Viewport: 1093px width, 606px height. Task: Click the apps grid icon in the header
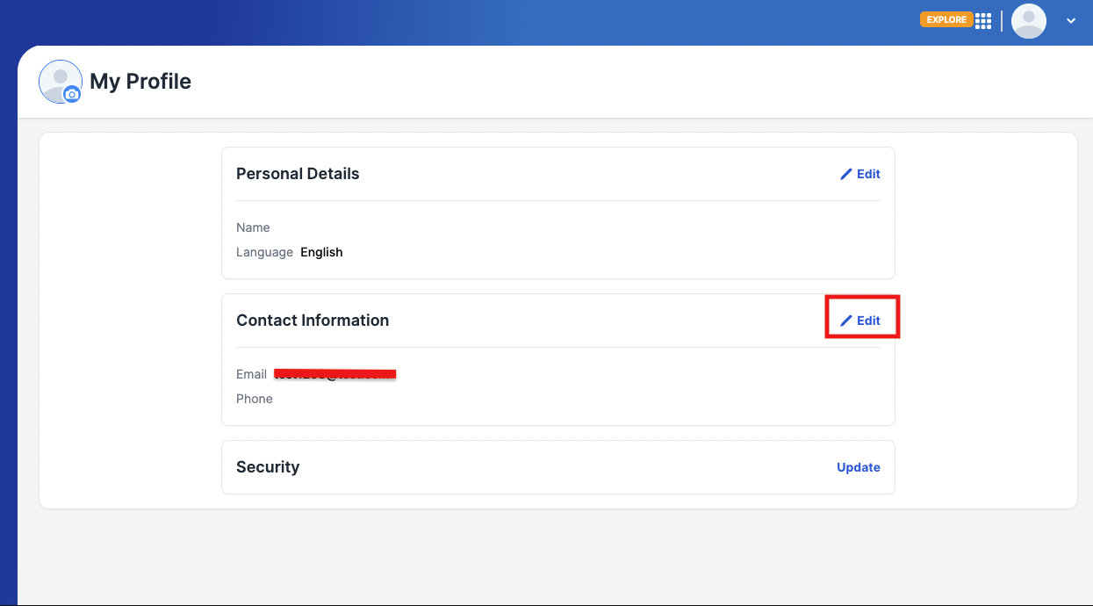point(983,19)
